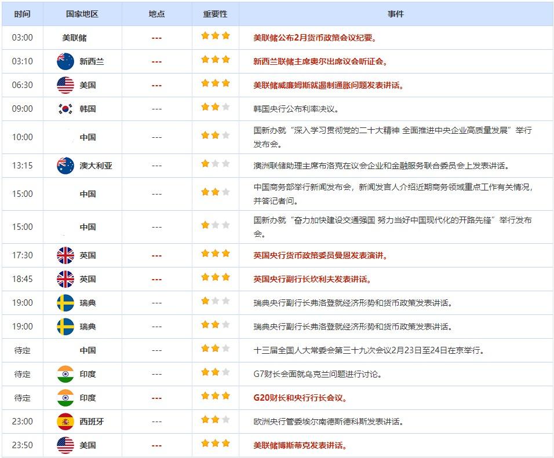Open the G20财长和央行行长会议 event link
Image resolution: width=554 pixels, height=458 pixels.
coord(300,398)
